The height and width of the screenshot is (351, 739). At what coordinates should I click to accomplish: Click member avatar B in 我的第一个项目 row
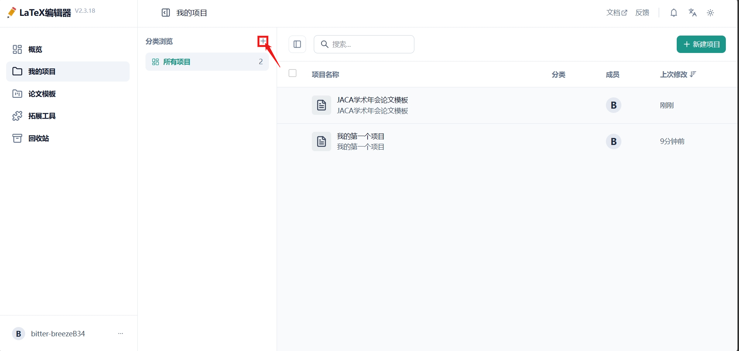point(614,141)
